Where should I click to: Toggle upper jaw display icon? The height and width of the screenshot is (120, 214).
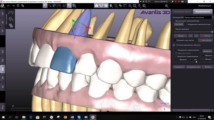click(x=97, y=6)
